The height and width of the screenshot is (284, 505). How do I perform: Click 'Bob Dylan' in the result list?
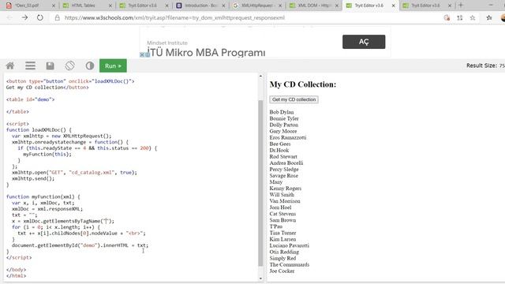pos(282,112)
